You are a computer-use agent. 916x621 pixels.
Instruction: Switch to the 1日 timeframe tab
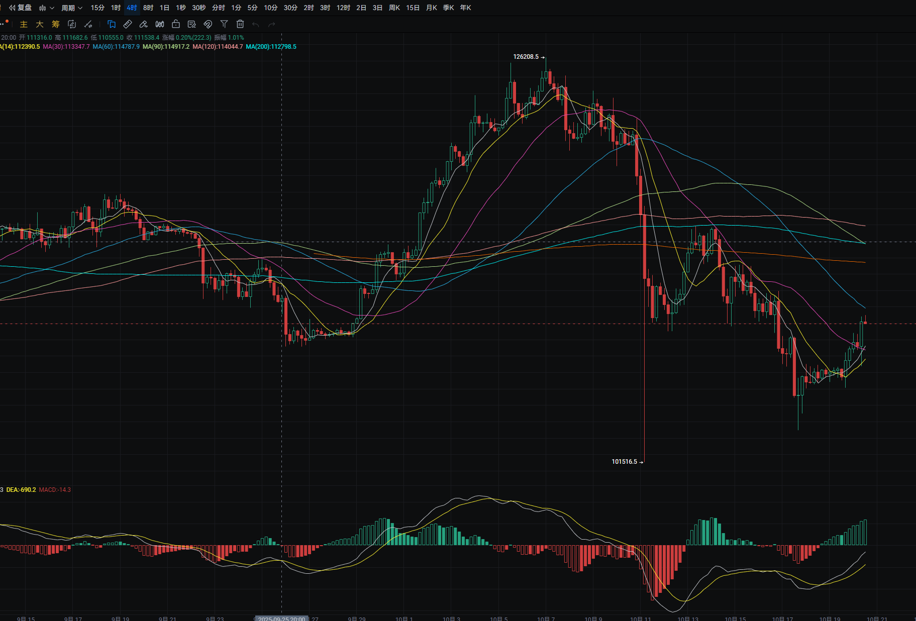pos(164,8)
